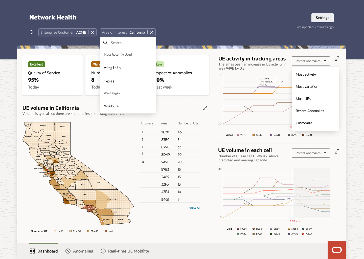Screen dimensions: 364x259
Task: Click the 949B legend color swatch
Action: coord(271,135)
